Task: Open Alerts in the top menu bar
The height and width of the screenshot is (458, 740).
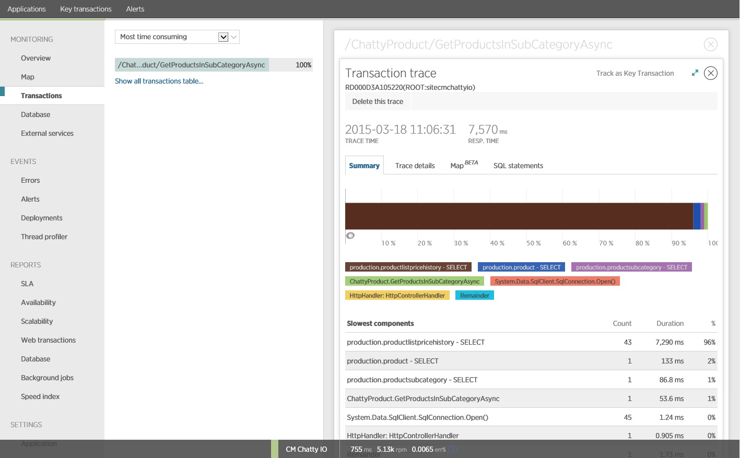Action: click(135, 9)
